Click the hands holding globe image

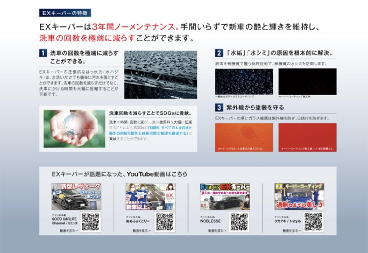75,129
